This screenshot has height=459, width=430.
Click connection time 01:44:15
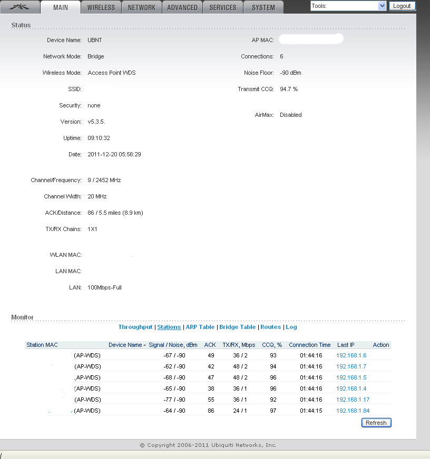point(311,411)
